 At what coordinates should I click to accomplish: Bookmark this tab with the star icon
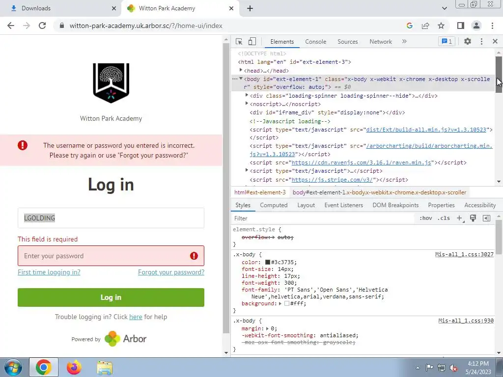[441, 26]
